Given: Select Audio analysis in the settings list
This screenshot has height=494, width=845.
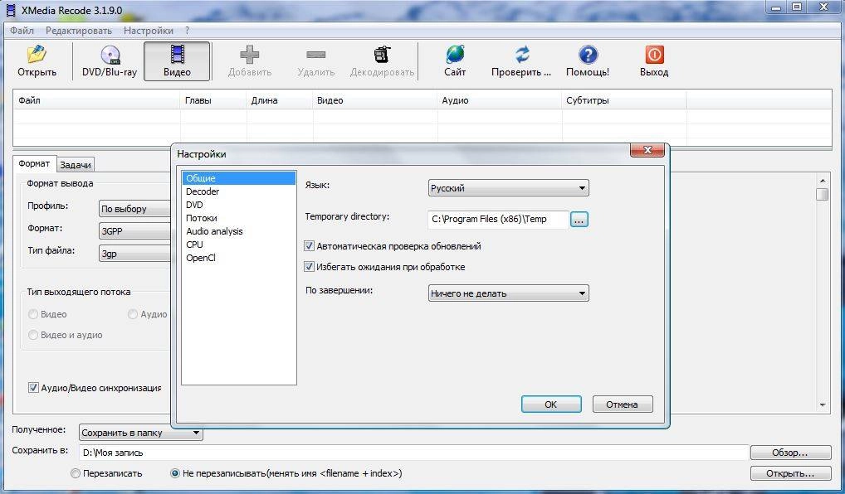Looking at the screenshot, I should pyautogui.click(x=239, y=231).
